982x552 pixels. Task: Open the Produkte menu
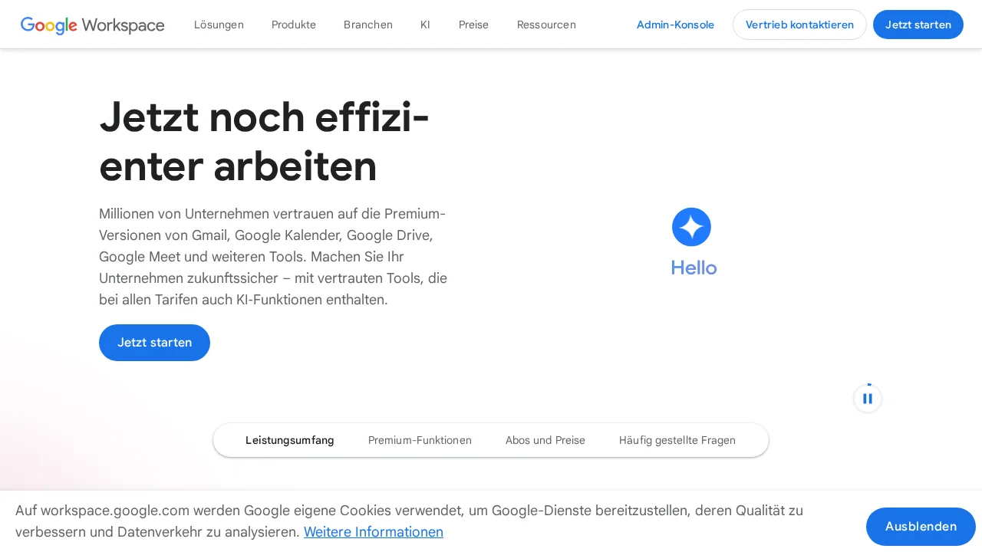pyautogui.click(x=294, y=25)
